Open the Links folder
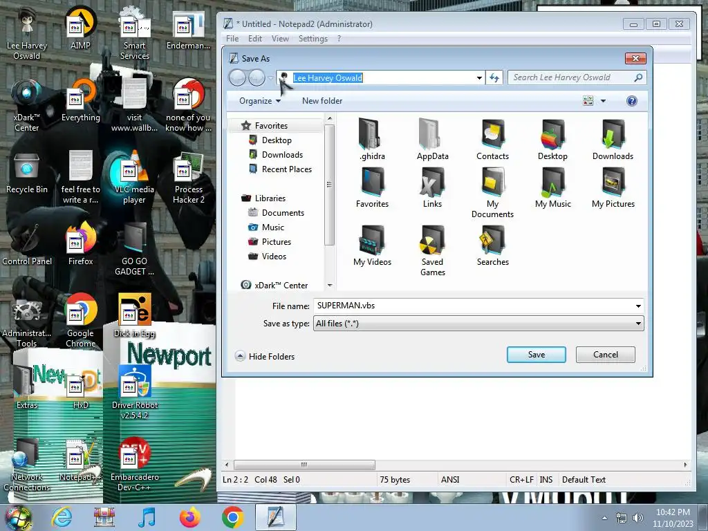The height and width of the screenshot is (531, 708). 432,187
